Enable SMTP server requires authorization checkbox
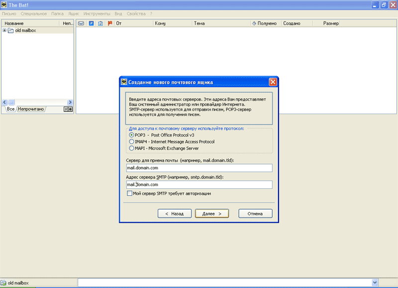The image size is (398, 288). click(x=129, y=193)
